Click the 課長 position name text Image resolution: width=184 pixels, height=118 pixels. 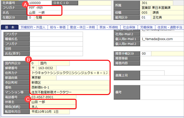(x=156, y=13)
